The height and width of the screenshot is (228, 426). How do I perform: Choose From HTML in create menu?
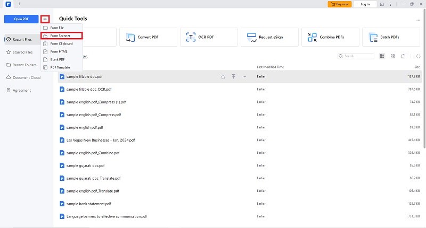point(62,51)
